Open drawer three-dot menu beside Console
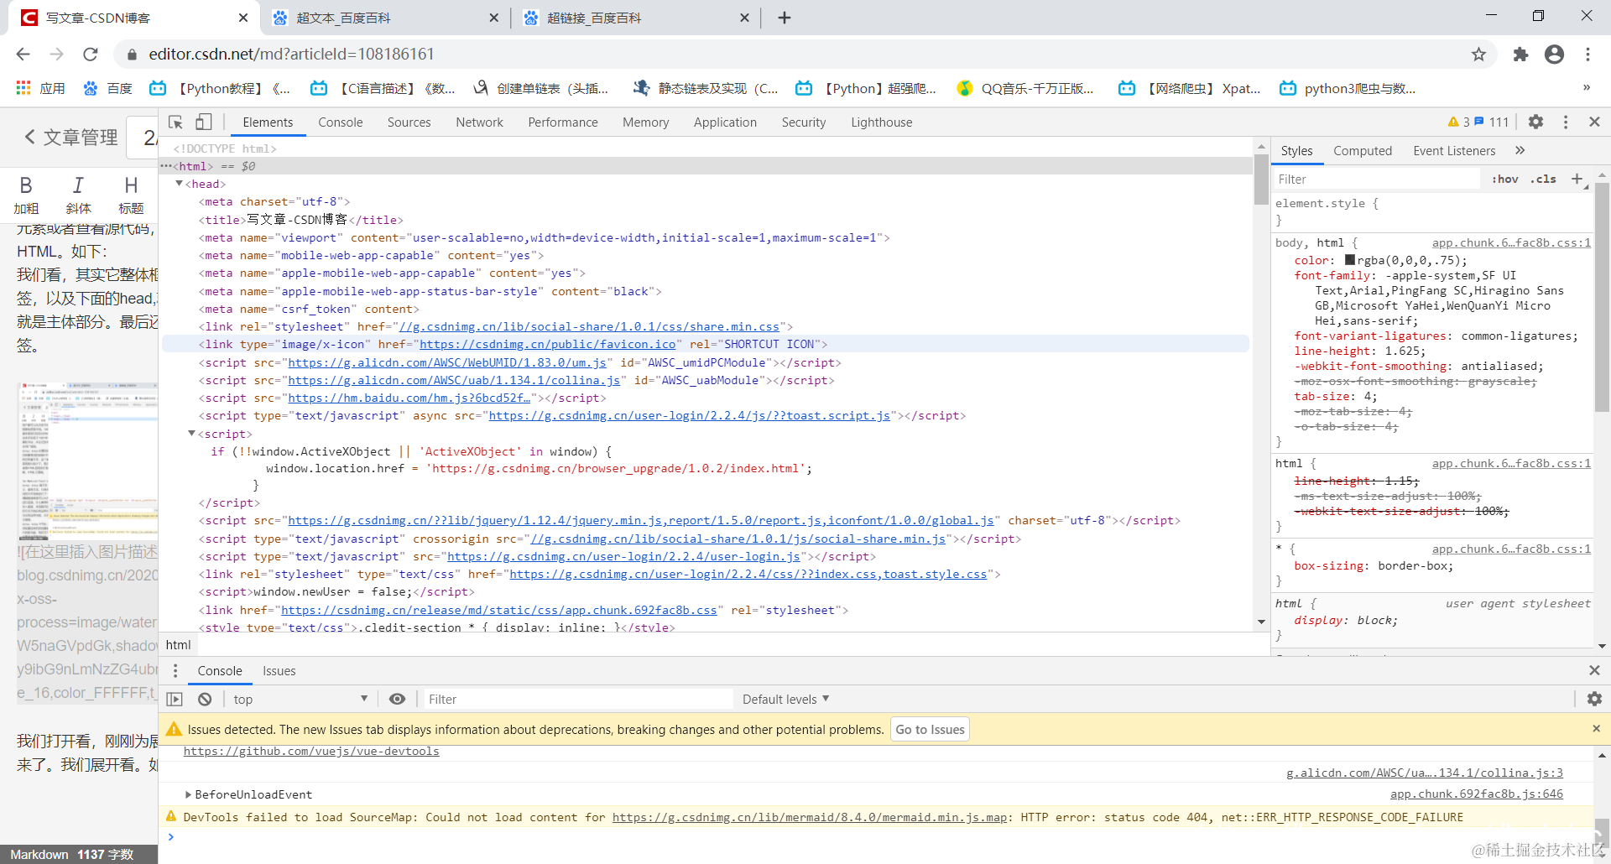 pos(175,670)
